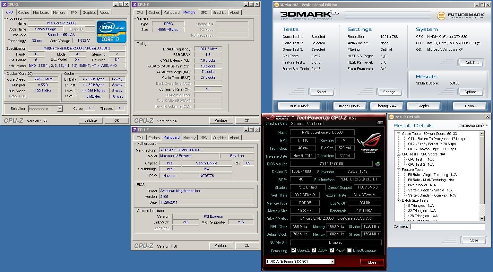Click the Demo... button in 3DMark05
493x272 pixels.
coord(471,106)
